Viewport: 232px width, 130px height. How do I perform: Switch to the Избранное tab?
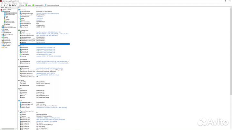point(8,7)
